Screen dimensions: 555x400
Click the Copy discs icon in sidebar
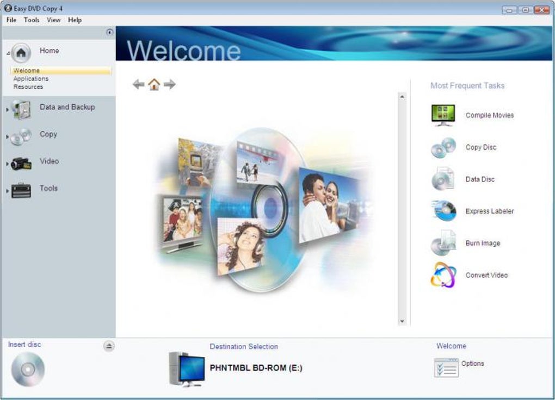(x=21, y=137)
